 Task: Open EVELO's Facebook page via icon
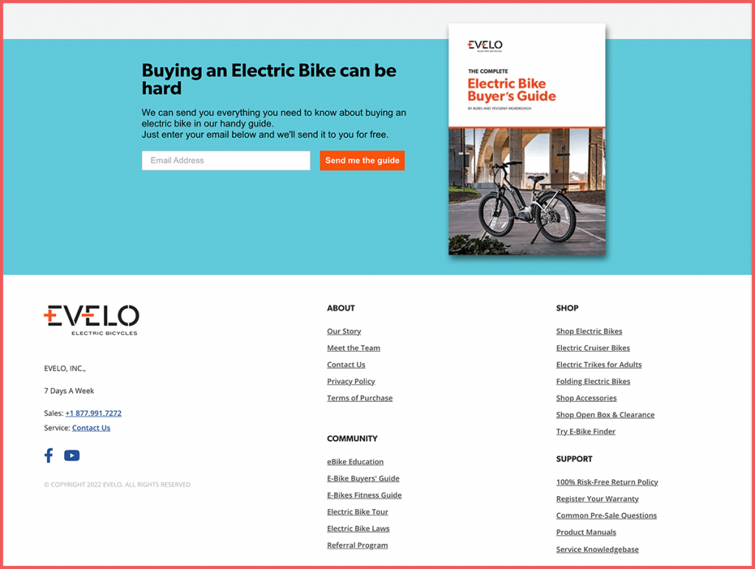(48, 455)
